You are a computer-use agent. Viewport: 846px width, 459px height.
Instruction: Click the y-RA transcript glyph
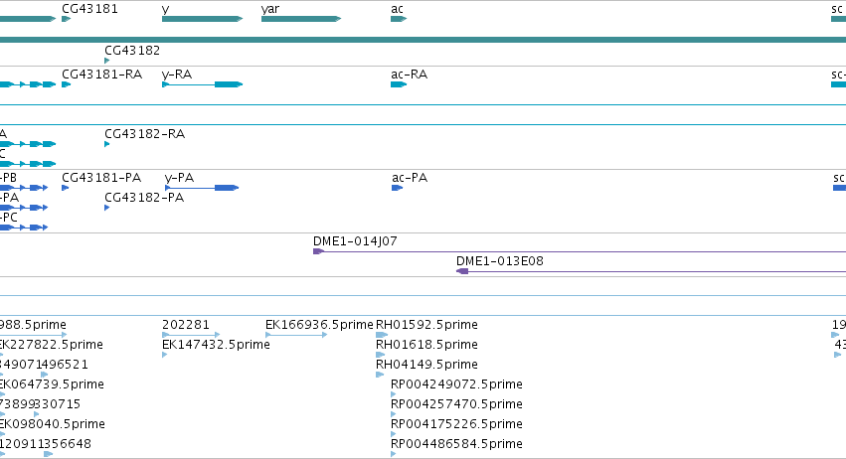pos(203,84)
